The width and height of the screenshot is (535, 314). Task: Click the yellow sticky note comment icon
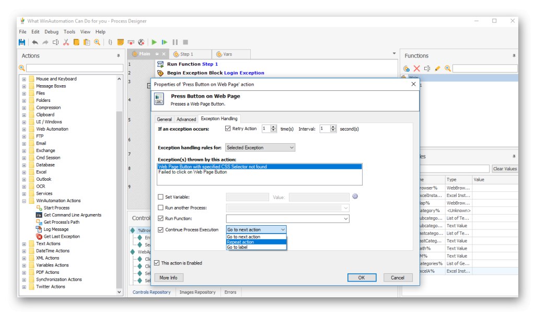(121, 42)
